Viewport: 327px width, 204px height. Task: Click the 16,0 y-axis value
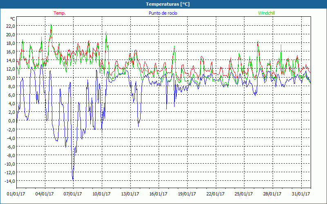pyautogui.click(x=11, y=52)
